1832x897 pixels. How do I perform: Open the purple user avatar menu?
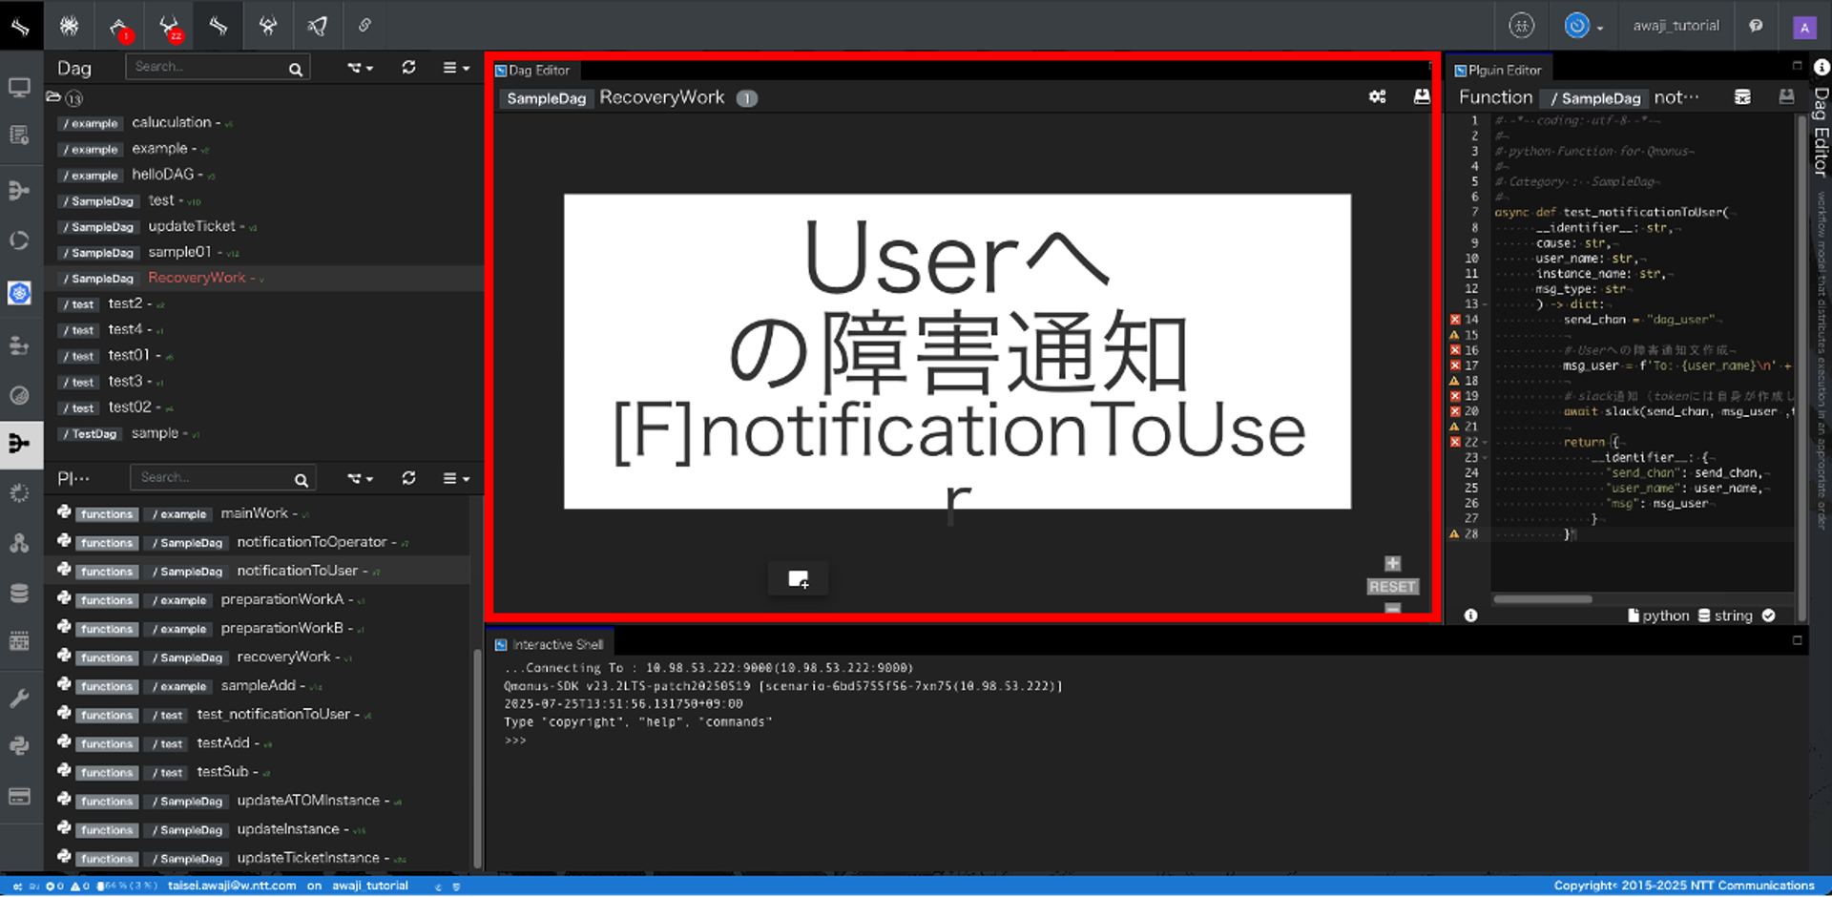pyautogui.click(x=1803, y=27)
